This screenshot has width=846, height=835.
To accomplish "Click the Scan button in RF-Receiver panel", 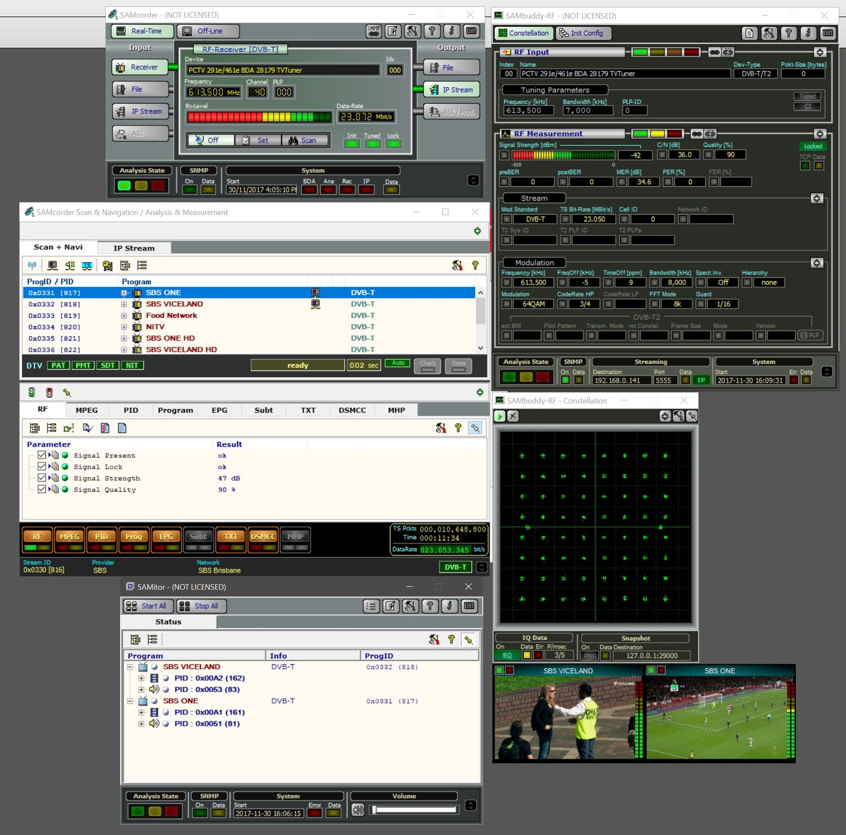I will (305, 140).
